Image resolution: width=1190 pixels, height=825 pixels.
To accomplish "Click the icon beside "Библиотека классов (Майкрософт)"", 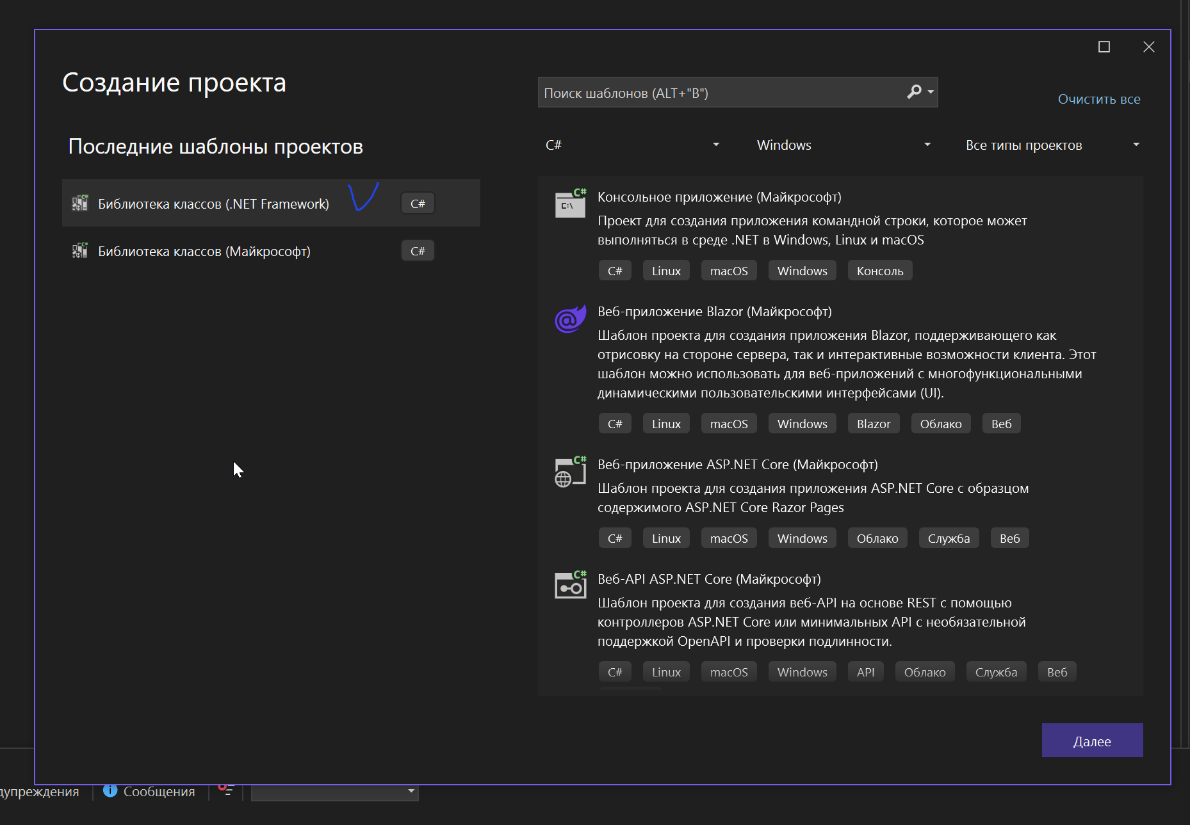I will click(x=80, y=251).
